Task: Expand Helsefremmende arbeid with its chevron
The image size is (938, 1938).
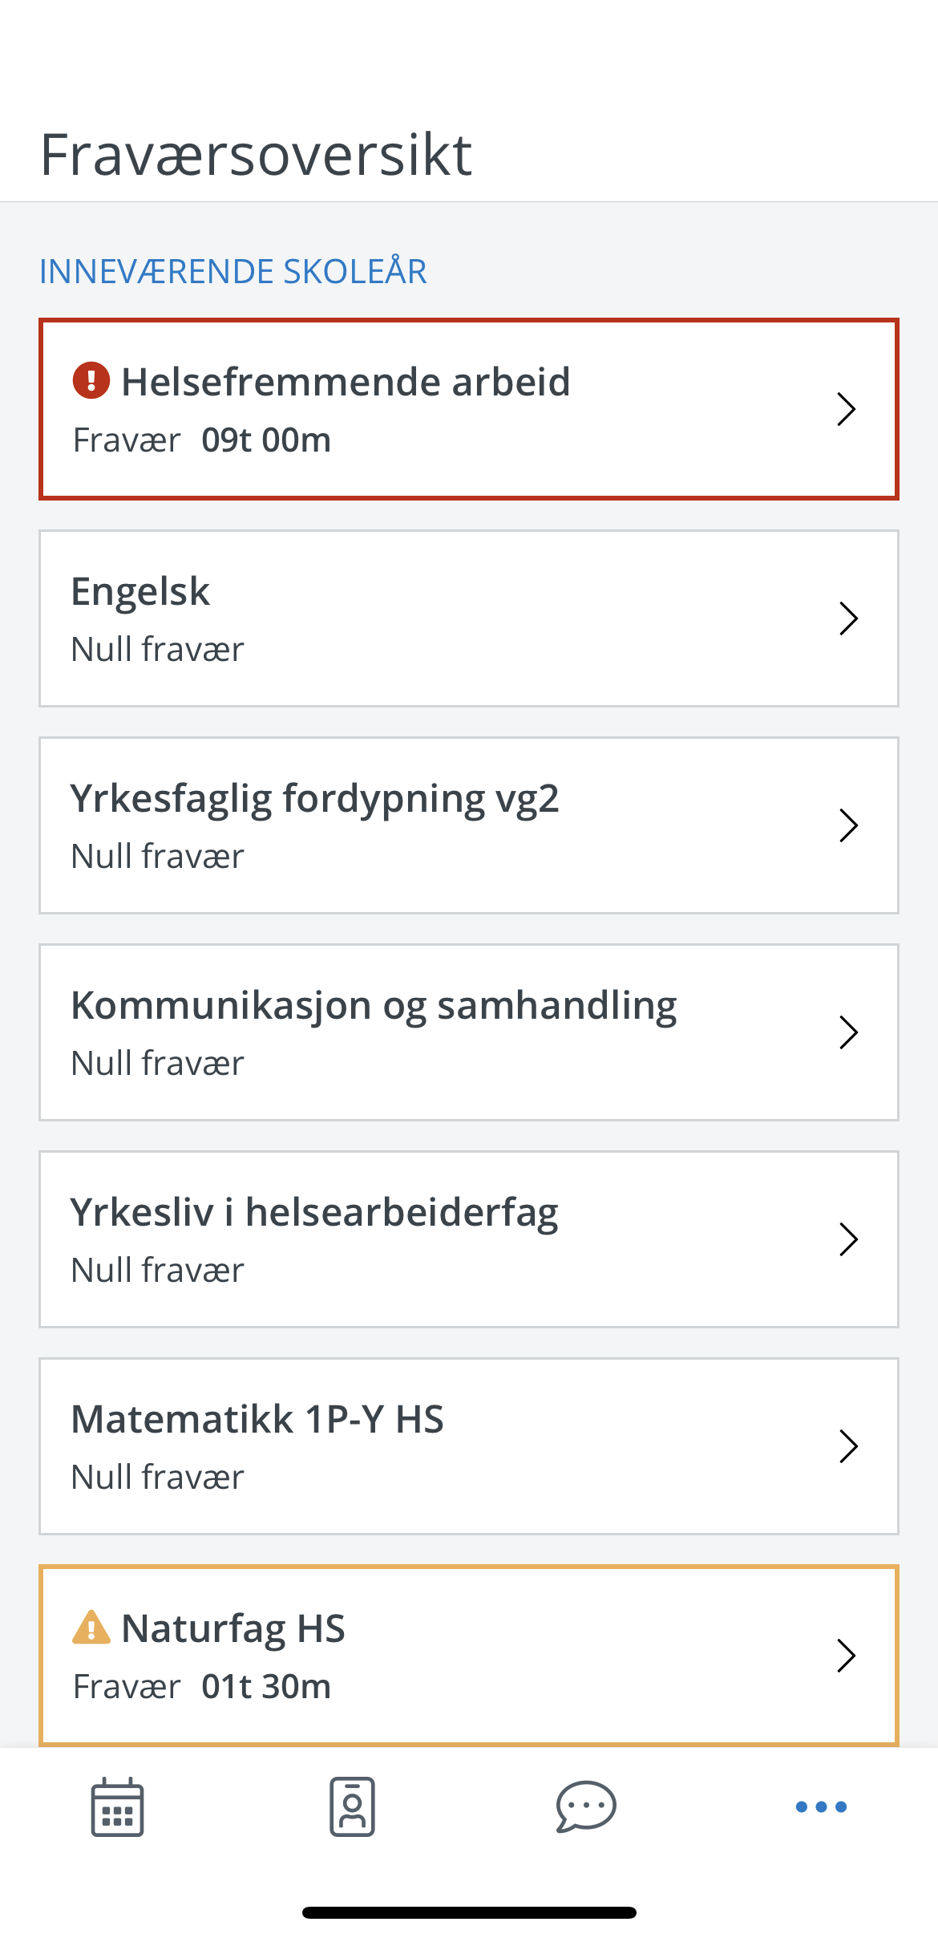Action: [x=847, y=409]
